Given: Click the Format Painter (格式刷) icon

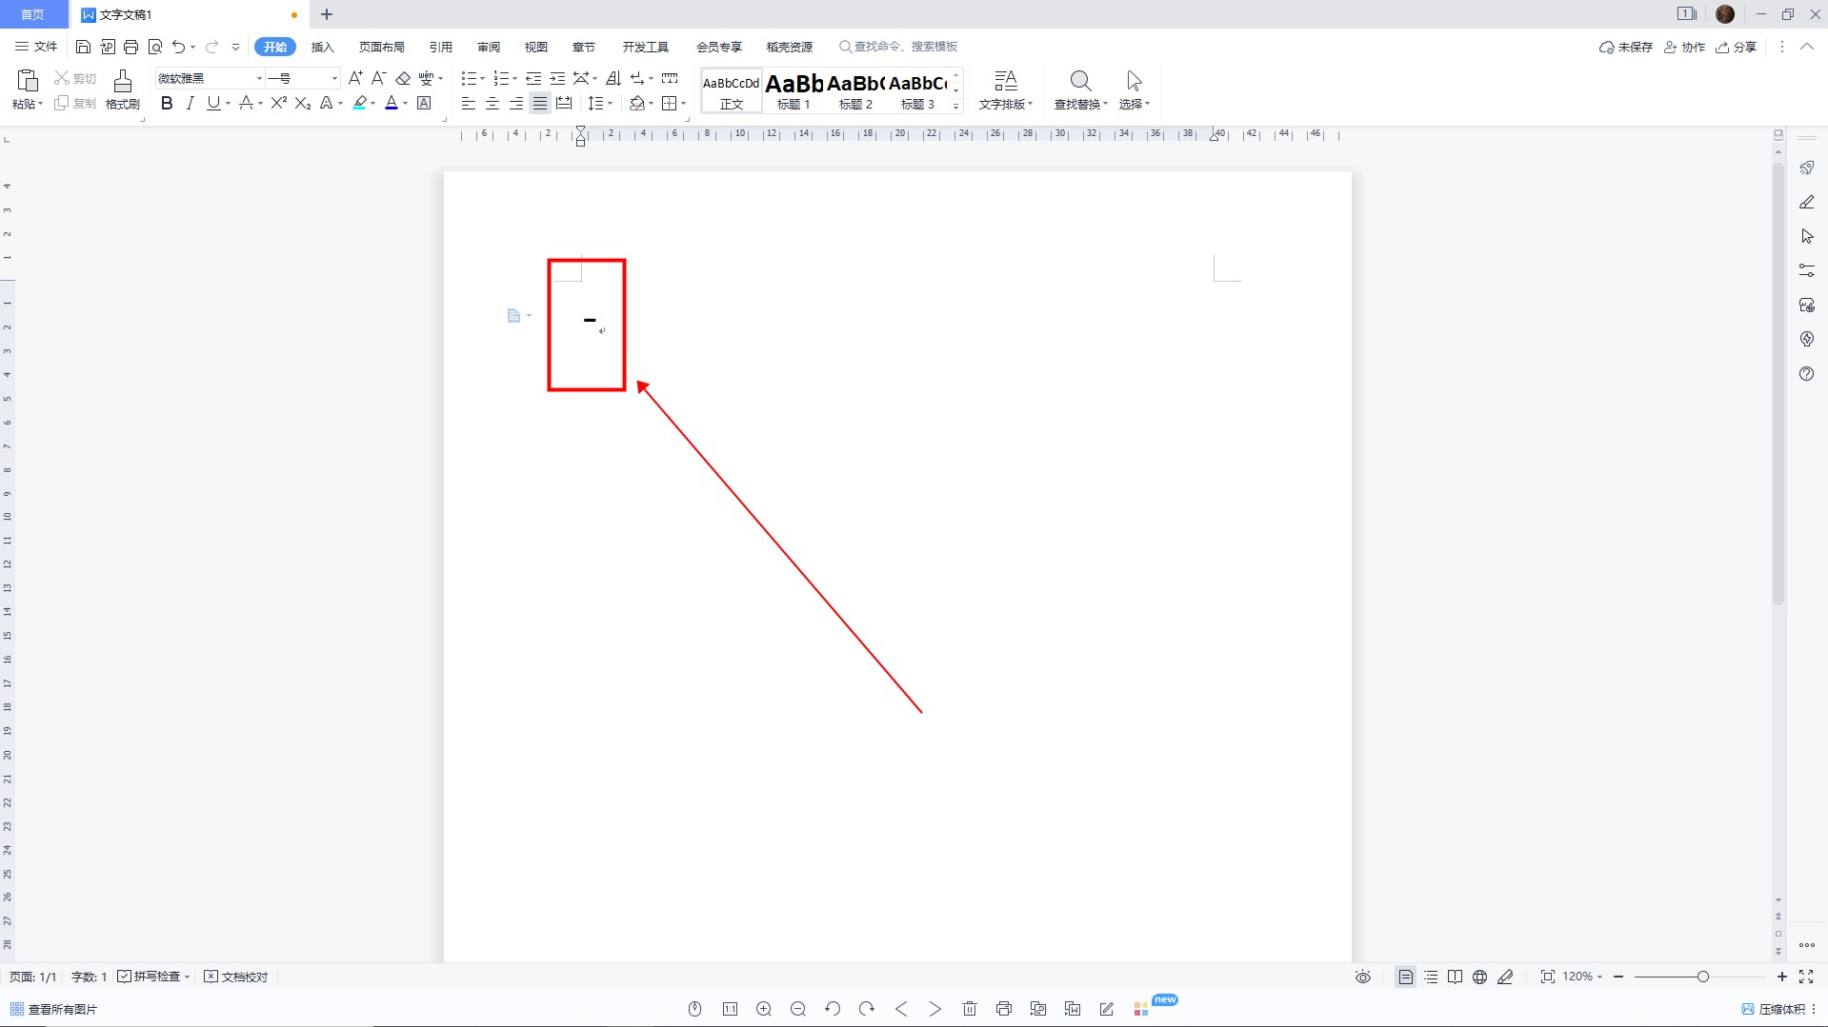Looking at the screenshot, I should pyautogui.click(x=122, y=89).
